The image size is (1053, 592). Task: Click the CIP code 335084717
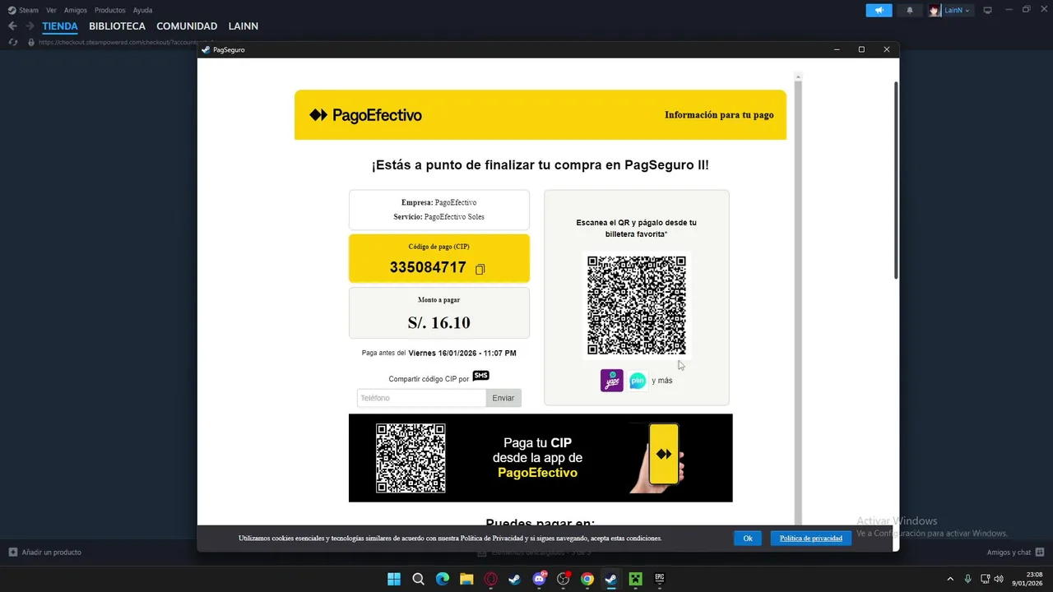[x=428, y=268]
